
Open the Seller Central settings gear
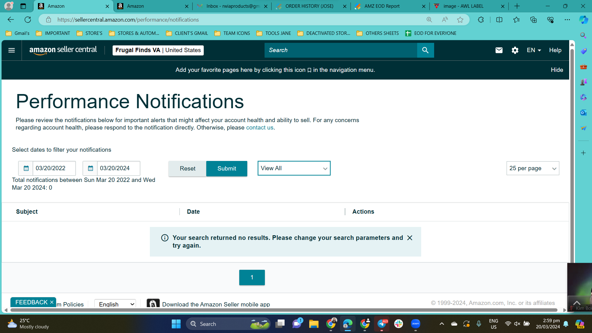[x=515, y=50]
